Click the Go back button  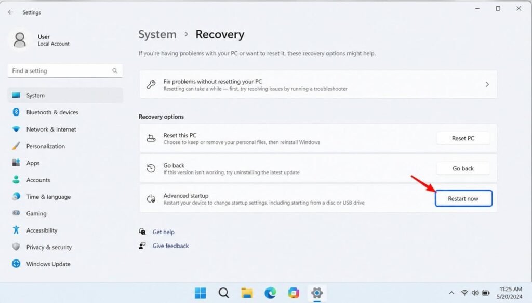[463, 168]
